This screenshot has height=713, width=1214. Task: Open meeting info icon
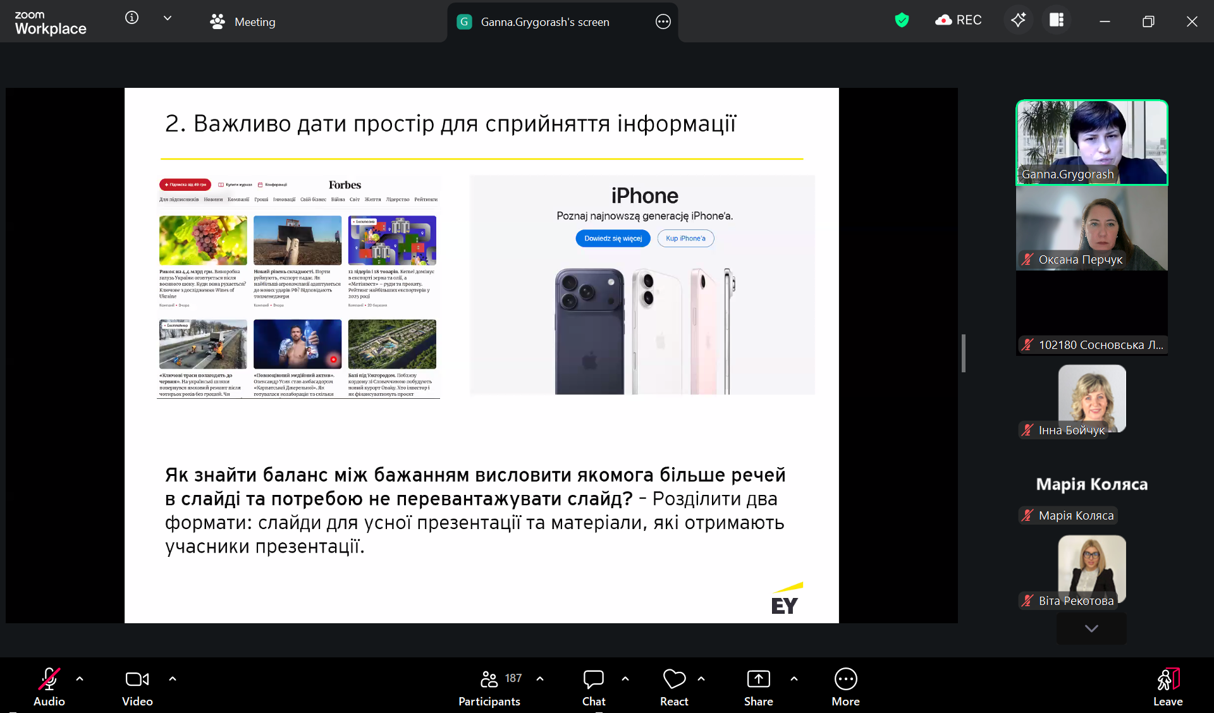tap(132, 18)
